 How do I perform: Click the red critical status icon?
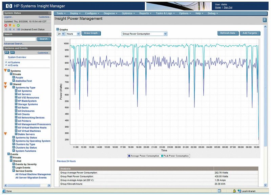(5, 25)
